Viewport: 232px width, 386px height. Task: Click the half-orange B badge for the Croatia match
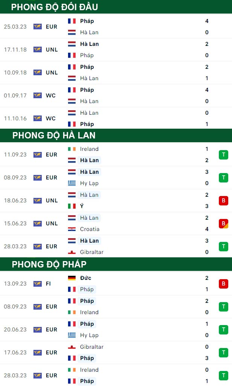tap(223, 223)
